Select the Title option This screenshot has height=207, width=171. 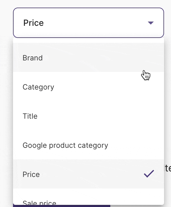point(89,116)
